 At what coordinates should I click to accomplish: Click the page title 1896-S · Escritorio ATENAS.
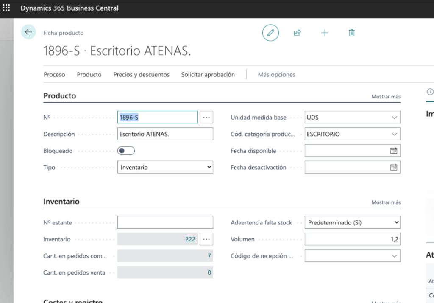pyautogui.click(x=117, y=51)
